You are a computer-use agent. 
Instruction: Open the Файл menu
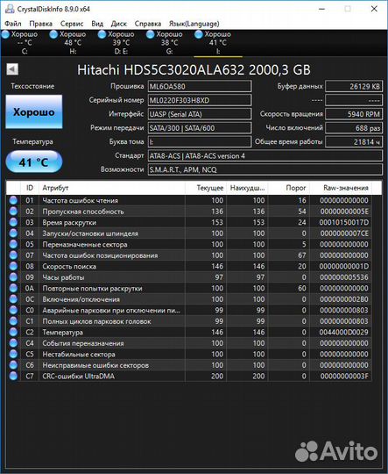12,24
